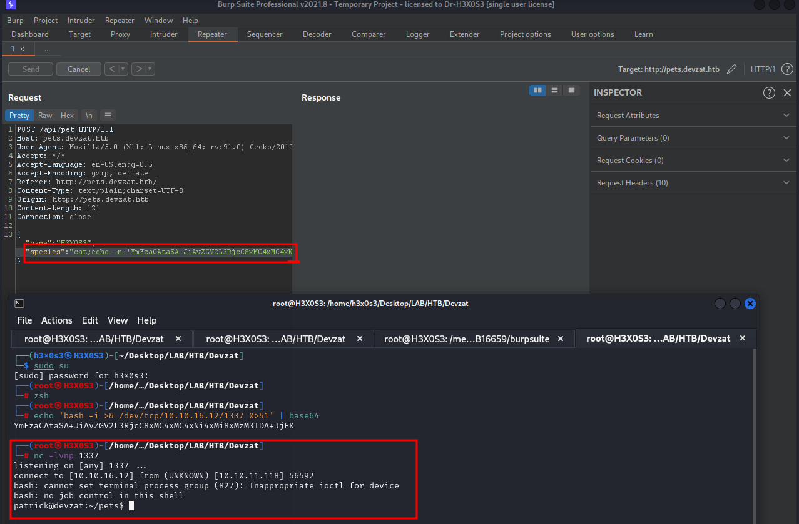Switch to Pretty request view

tap(19, 116)
